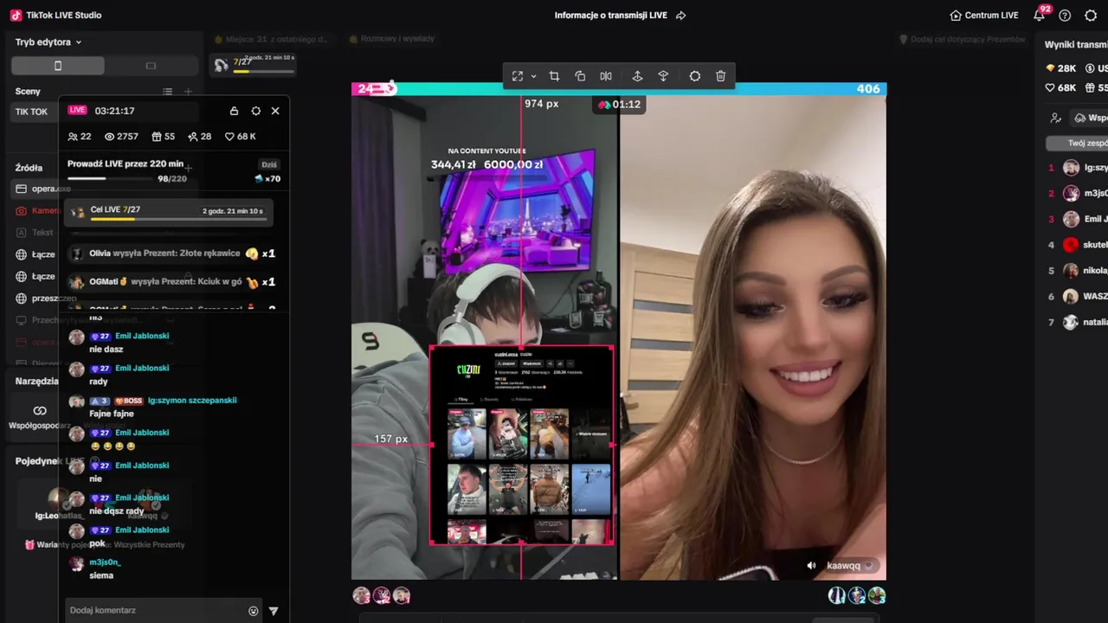Open rank 5 nikola contributor row
Image resolution: width=1108 pixels, height=623 pixels.
coord(1077,270)
